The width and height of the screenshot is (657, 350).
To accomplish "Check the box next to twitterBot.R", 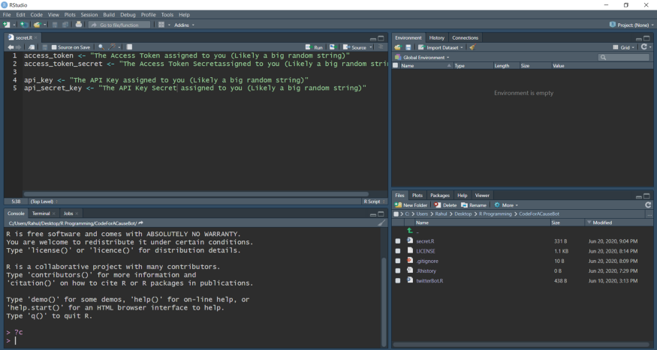I will coord(398,280).
